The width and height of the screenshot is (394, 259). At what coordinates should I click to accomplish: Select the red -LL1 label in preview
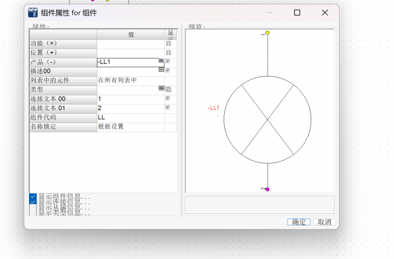pos(214,108)
